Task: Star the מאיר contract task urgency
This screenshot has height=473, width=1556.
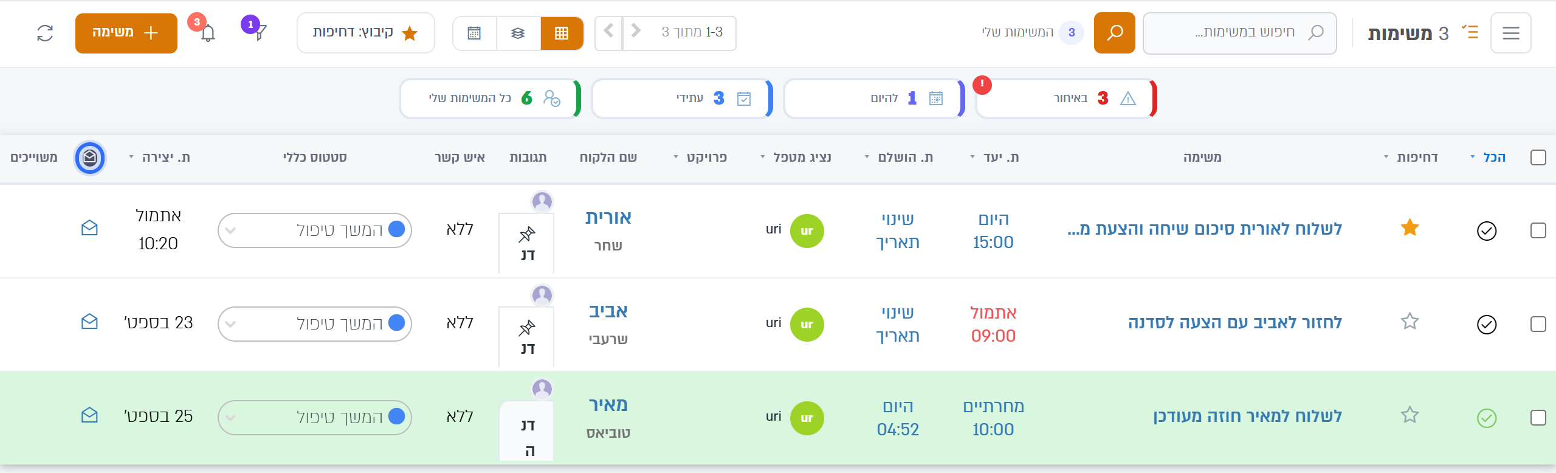Action: pyautogui.click(x=1410, y=415)
